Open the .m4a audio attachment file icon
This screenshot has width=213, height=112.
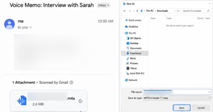pyautogui.click(x=22, y=100)
